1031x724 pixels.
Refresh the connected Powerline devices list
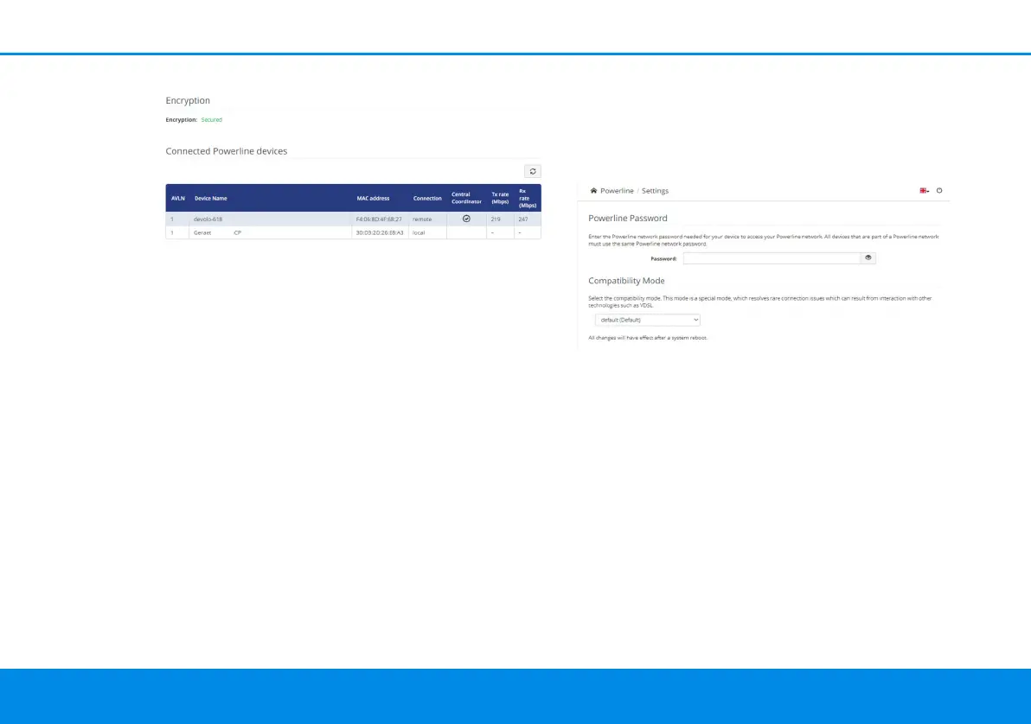pos(533,171)
